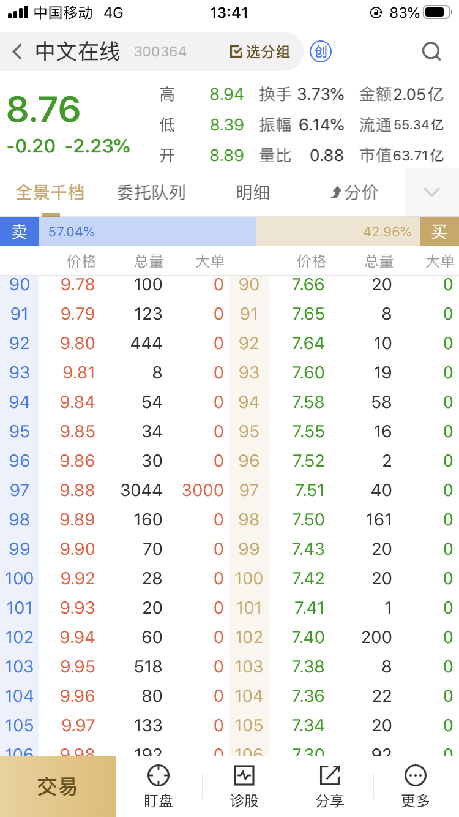Open 盯盘 watch target icon

(159, 777)
